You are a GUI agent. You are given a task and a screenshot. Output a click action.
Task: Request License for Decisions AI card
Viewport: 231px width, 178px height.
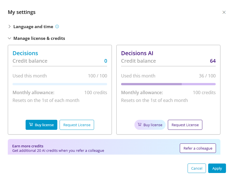point(185,125)
